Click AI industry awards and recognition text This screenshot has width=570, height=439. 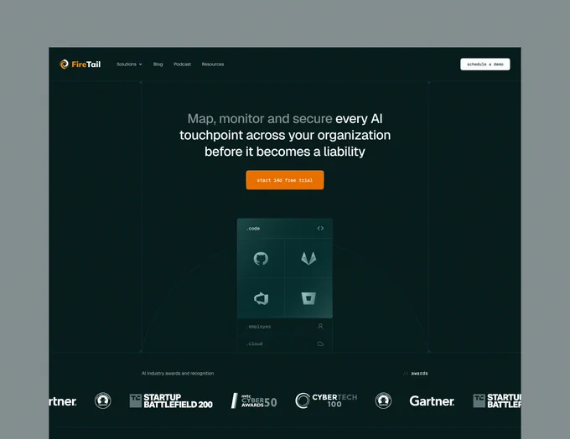[178, 373]
